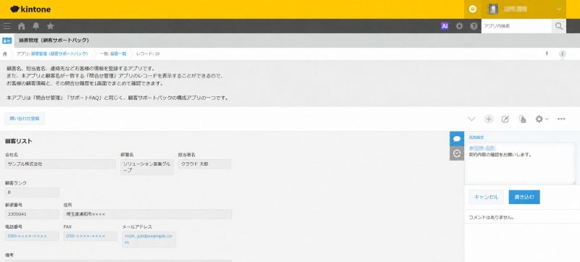The height and width of the screenshot is (262, 580).
Task: Switch to the change history tab
Action: 457,153
